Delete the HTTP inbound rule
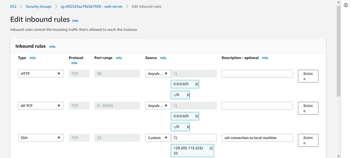351x158 pixels. [x=308, y=76]
